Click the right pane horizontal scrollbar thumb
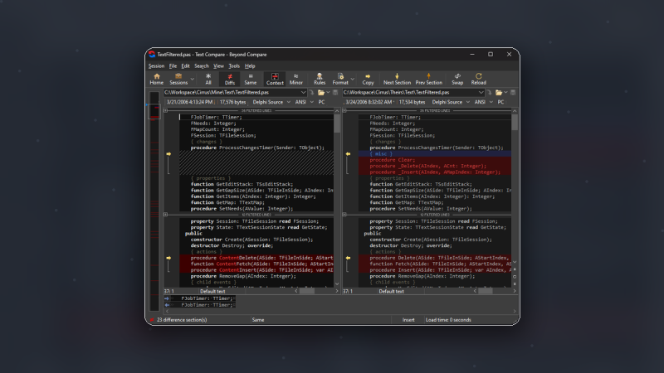The width and height of the screenshot is (664, 373). tap(486, 291)
